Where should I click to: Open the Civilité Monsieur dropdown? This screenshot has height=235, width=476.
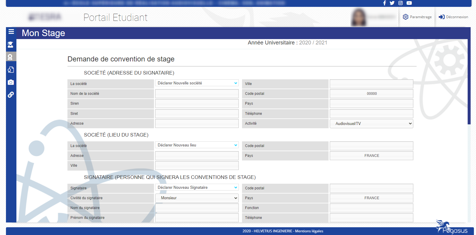click(197, 198)
